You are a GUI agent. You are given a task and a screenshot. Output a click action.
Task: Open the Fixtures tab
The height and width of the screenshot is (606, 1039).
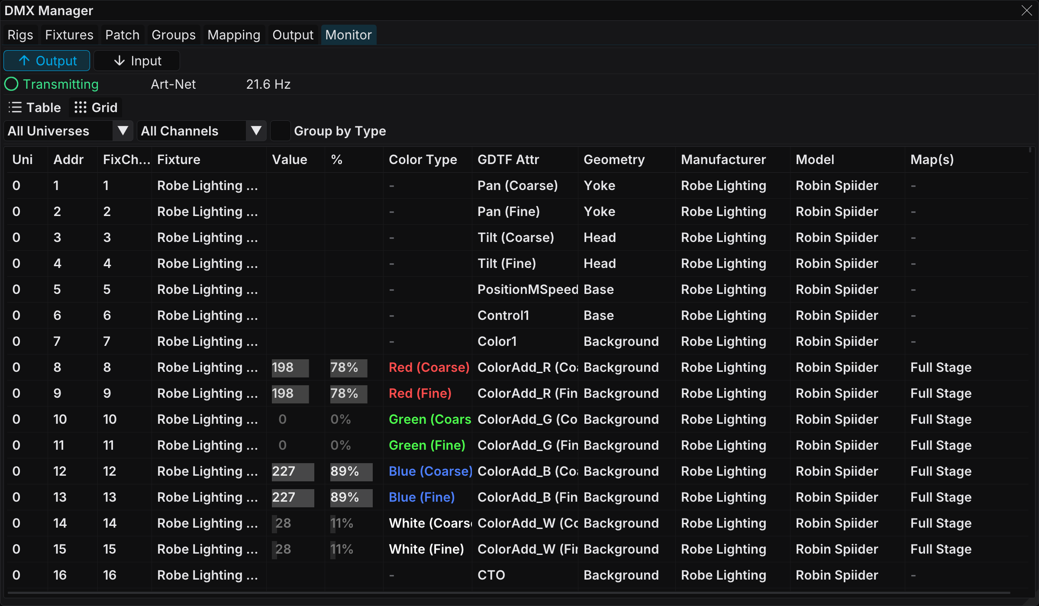[69, 35]
